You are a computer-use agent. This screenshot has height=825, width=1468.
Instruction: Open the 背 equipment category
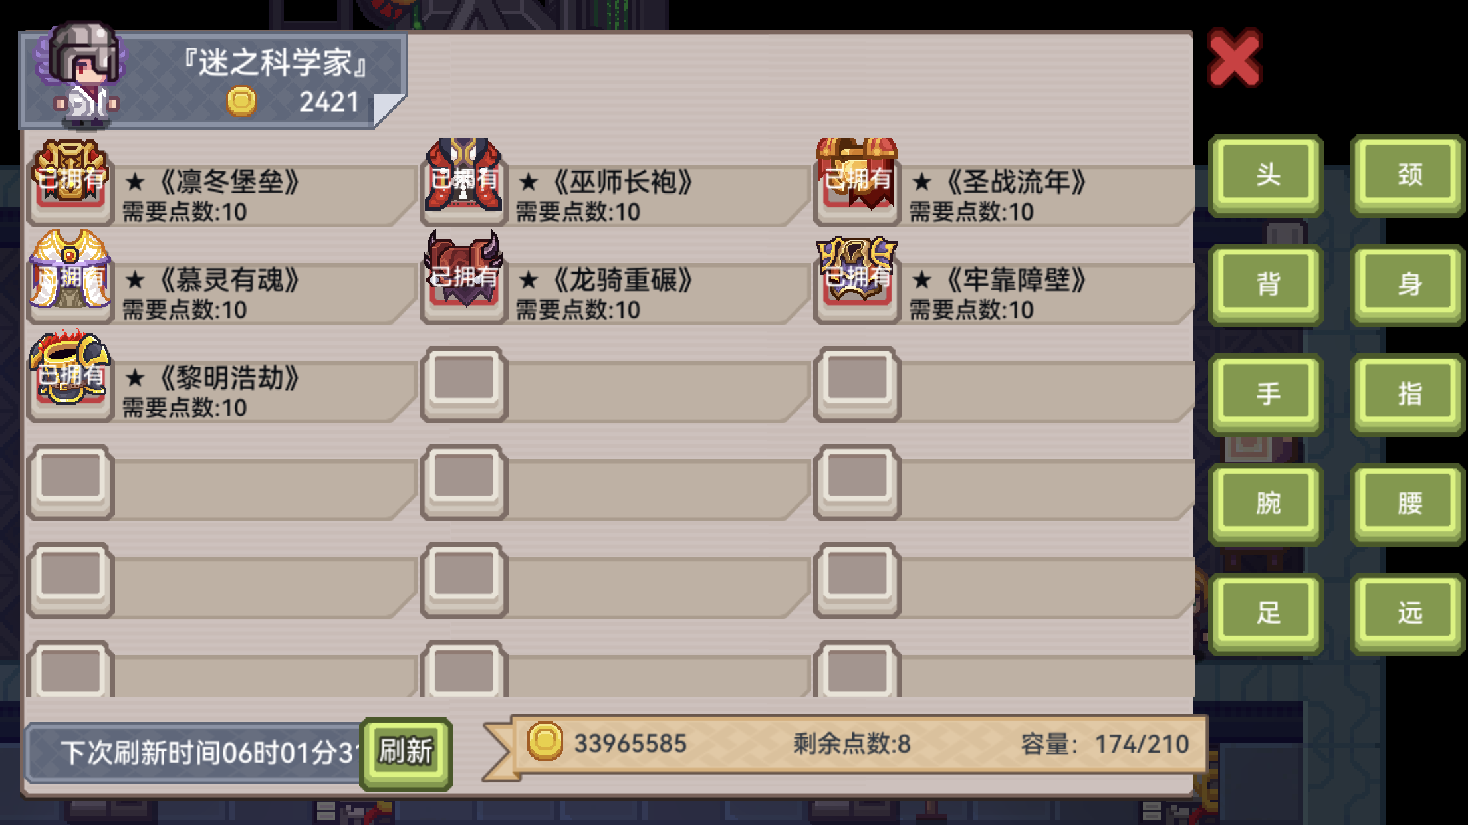pos(1267,284)
